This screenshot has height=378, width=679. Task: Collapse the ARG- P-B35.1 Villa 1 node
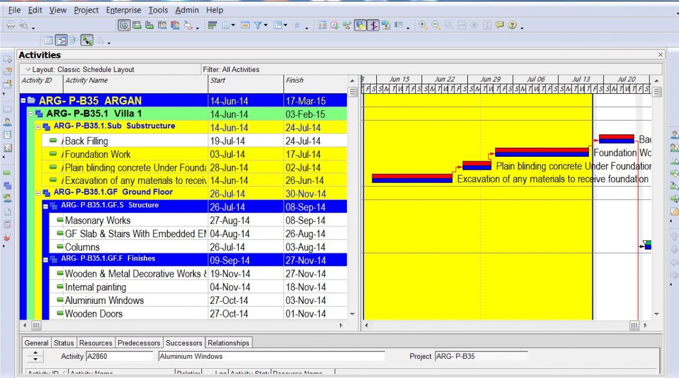pos(31,114)
